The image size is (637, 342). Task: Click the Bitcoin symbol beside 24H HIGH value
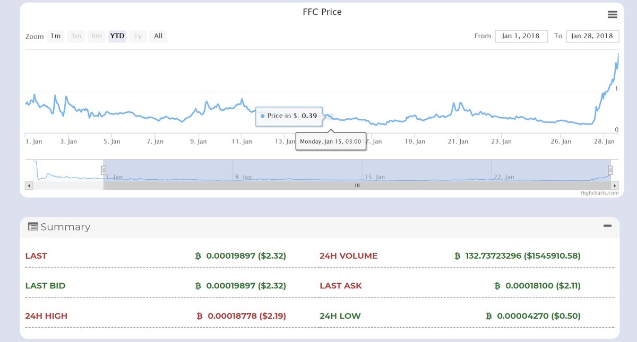[x=200, y=316]
